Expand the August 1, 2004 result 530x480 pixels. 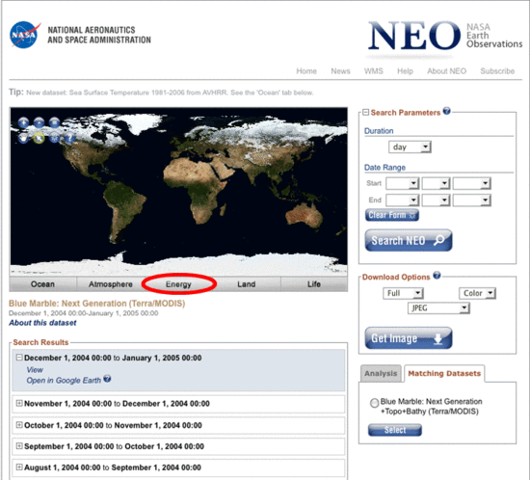19,467
